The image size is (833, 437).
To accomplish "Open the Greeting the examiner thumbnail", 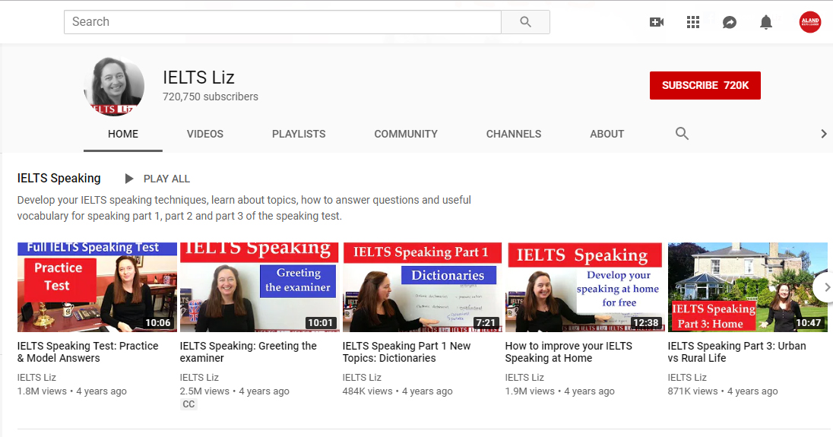I will (260, 287).
